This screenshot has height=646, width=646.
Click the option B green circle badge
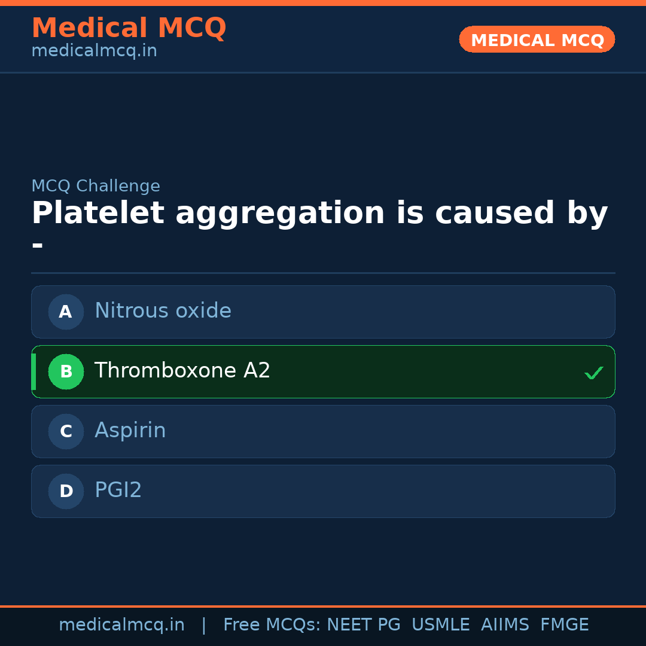pyautogui.click(x=66, y=371)
